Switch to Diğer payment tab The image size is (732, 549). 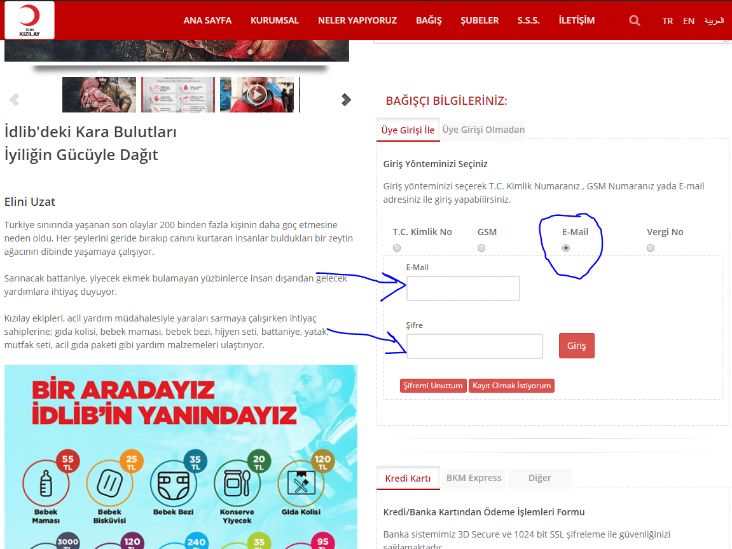coord(540,478)
